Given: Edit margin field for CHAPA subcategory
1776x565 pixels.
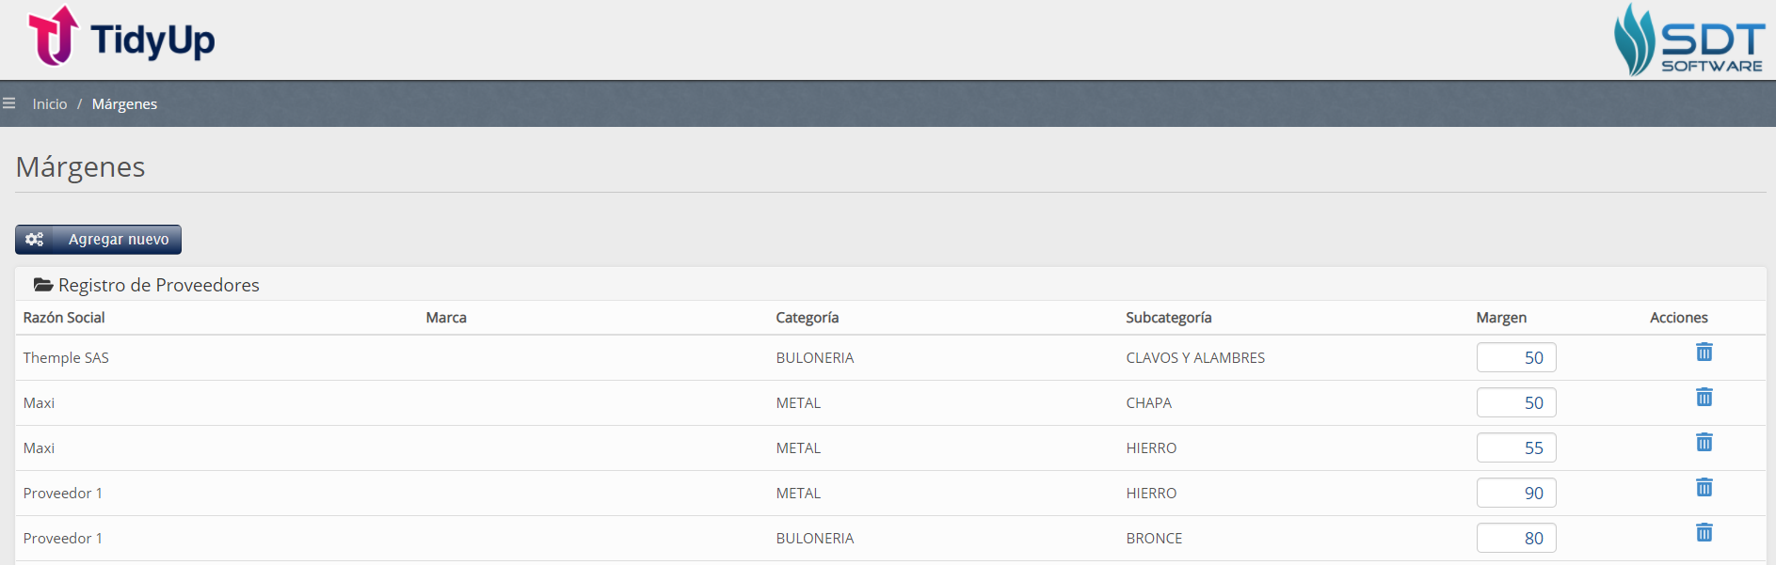Looking at the screenshot, I should 1516,402.
